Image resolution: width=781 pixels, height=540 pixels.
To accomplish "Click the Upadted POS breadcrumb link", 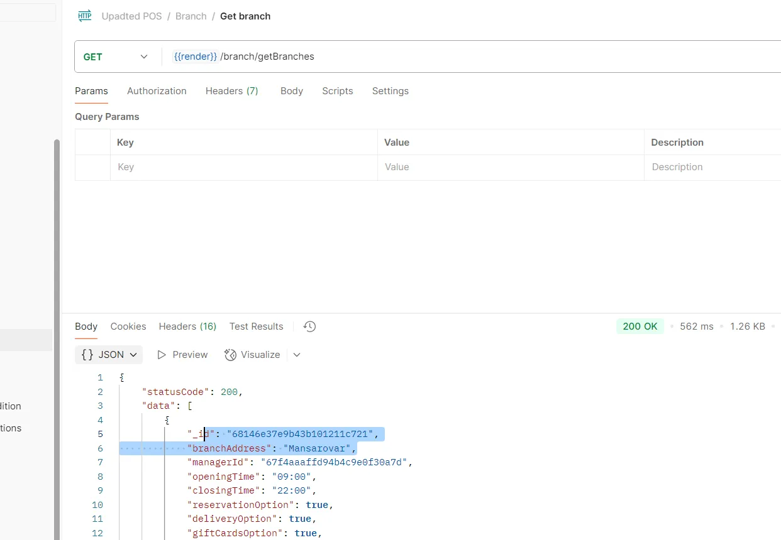I will [x=131, y=16].
